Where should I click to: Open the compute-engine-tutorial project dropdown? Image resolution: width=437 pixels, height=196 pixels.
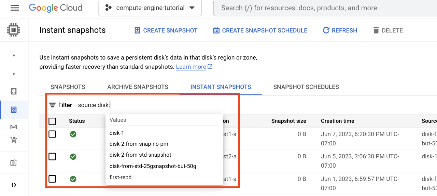tap(150, 8)
